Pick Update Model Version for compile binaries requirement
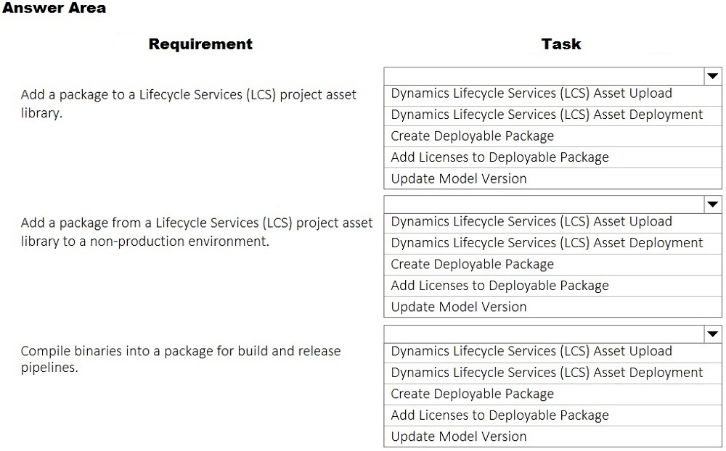The image size is (726, 451). (458, 436)
